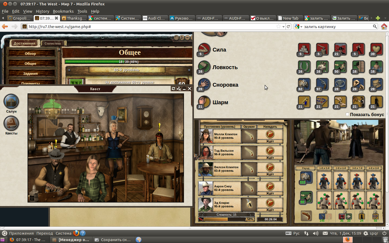Click the Ловкость mobility attribute icon
The image size is (389, 243).
[204, 67]
